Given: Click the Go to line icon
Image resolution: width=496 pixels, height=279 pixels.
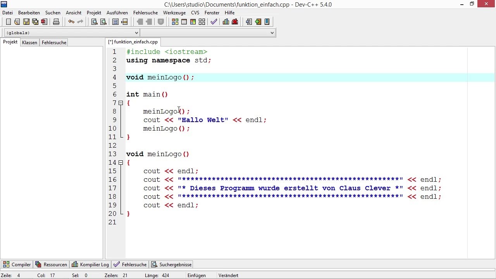Looking at the screenshot, I should click(124, 22).
